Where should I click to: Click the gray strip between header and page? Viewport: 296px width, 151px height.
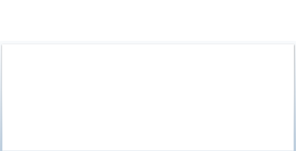148,42
